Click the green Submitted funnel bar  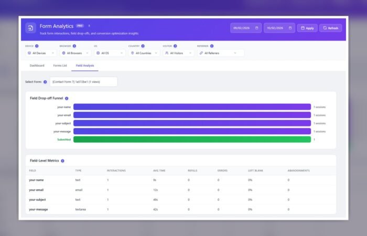[192, 140]
